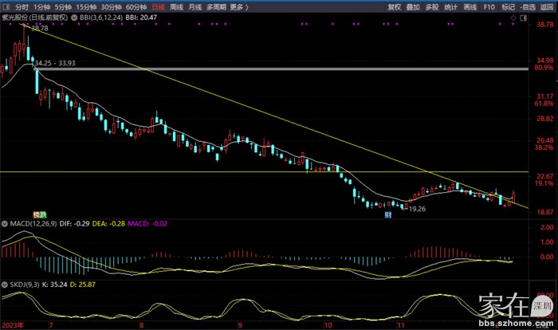Click the 返回 back button
558x330 pixels.
point(547,6)
